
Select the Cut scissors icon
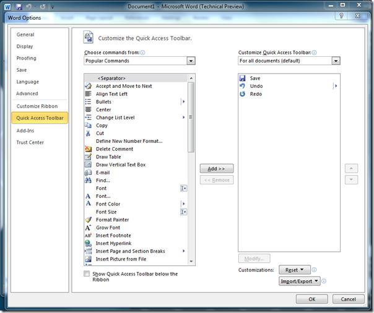pos(89,133)
